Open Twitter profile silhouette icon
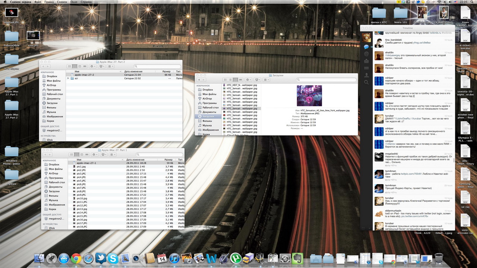Viewport: 477px width, 268px height. point(366,75)
